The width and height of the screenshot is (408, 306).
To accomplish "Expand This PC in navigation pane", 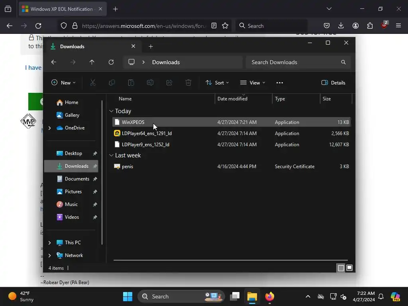I will (x=49, y=243).
